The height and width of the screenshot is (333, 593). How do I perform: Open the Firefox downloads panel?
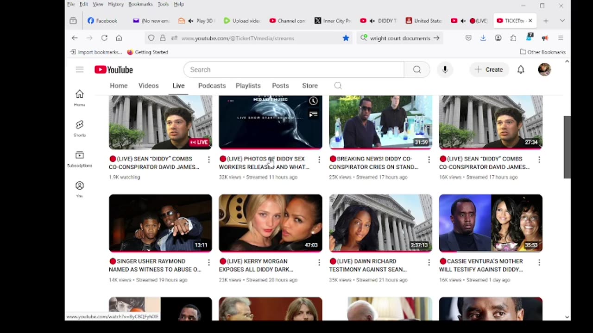tap(483, 38)
